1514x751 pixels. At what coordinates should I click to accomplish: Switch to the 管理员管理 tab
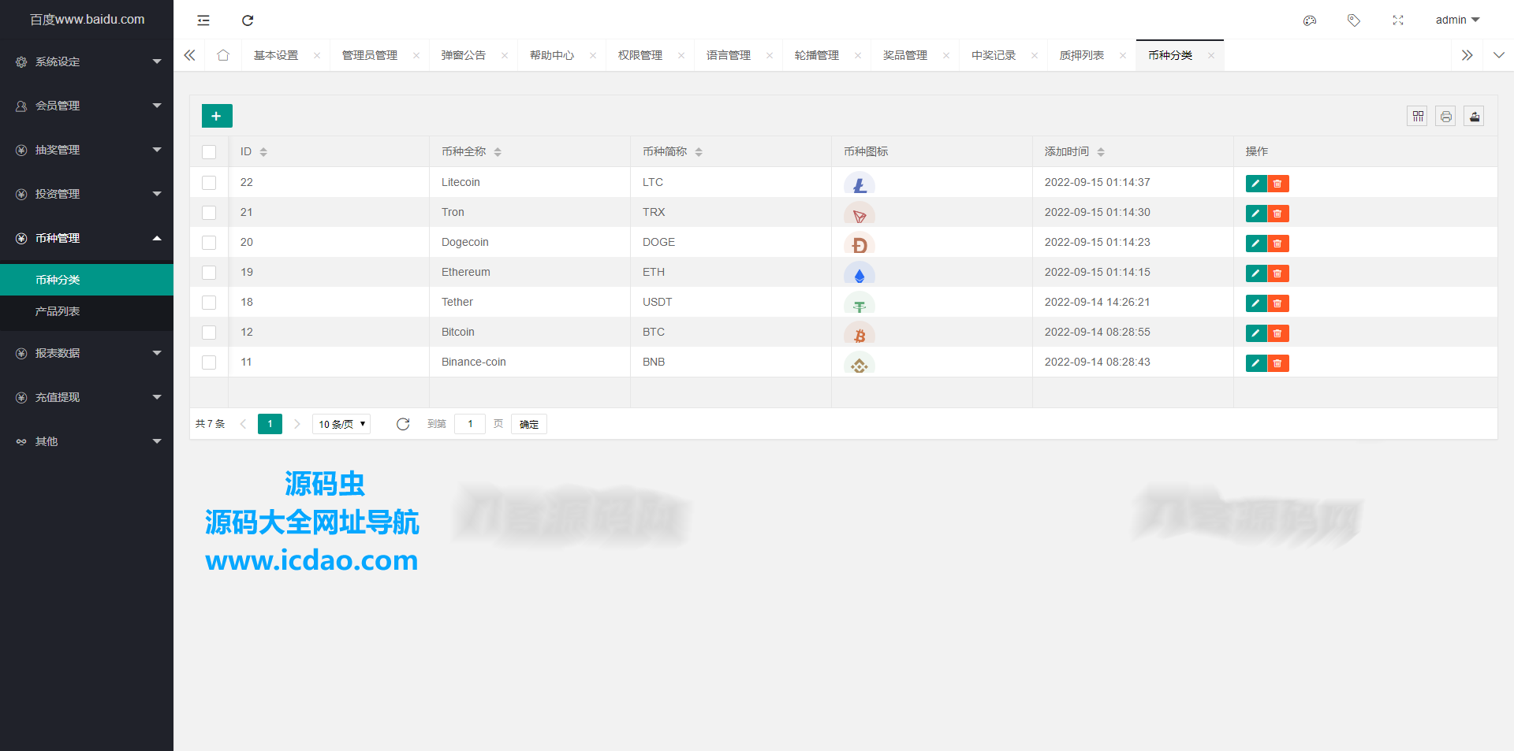point(370,55)
